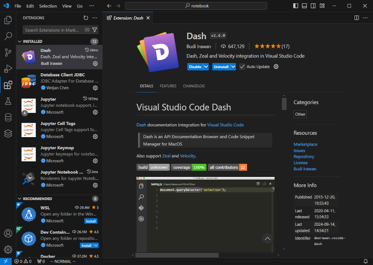Viewport: 373px width, 265px height.
Task: Open the File menu
Action: (x=18, y=6)
